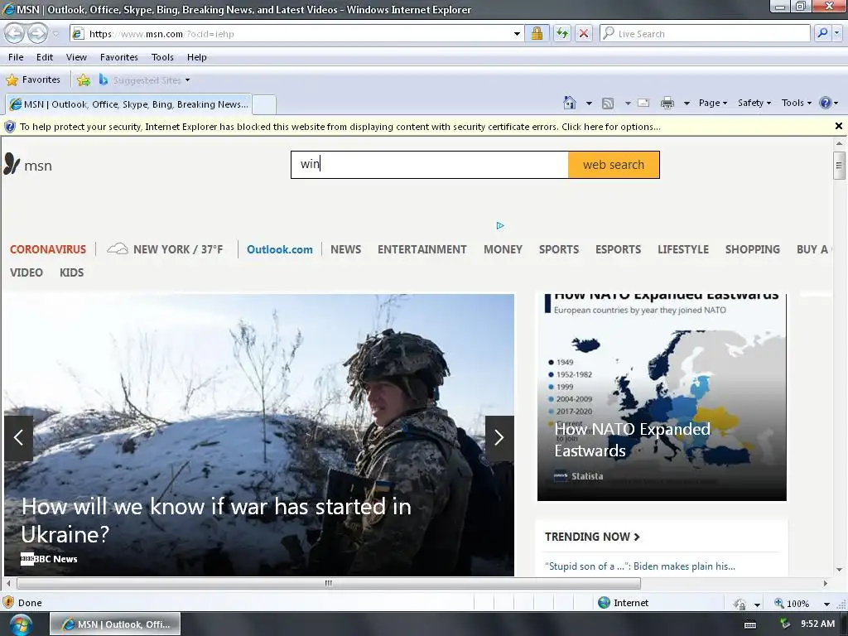
Task: Click the security lock icon
Action: pos(537,33)
